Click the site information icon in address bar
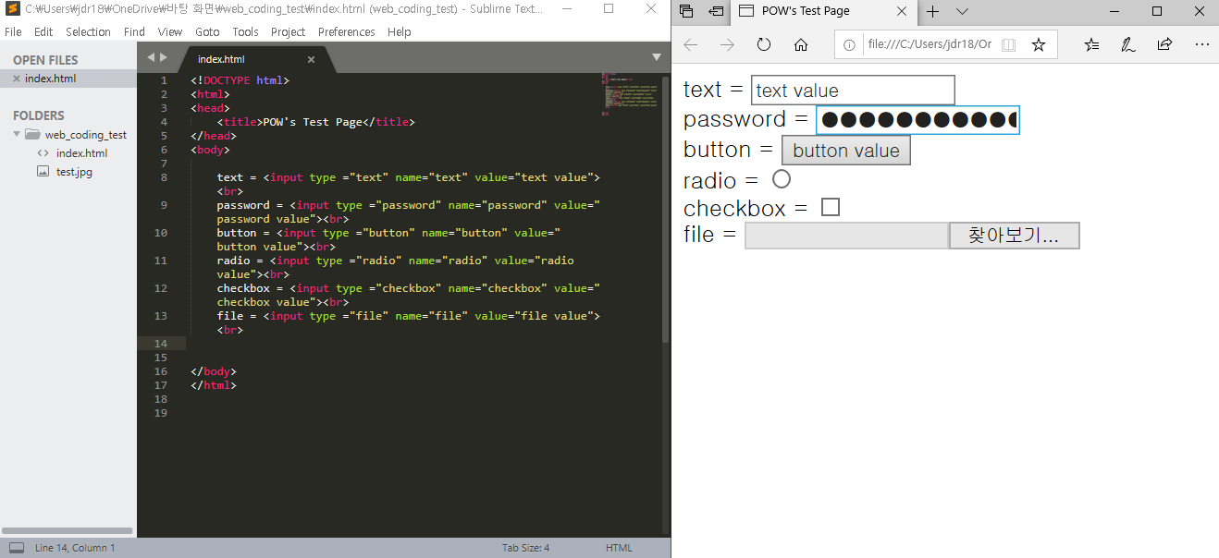1219x558 pixels. [x=850, y=44]
